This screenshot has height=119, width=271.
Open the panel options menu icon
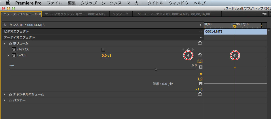(264, 14)
